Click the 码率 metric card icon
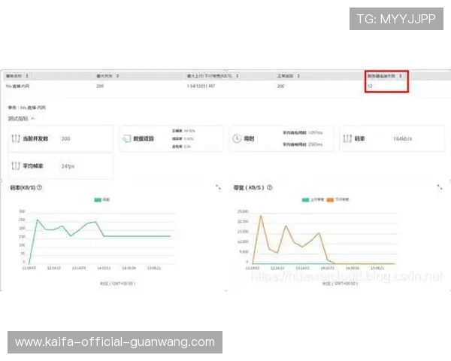This screenshot has height=361, width=451. (x=348, y=139)
